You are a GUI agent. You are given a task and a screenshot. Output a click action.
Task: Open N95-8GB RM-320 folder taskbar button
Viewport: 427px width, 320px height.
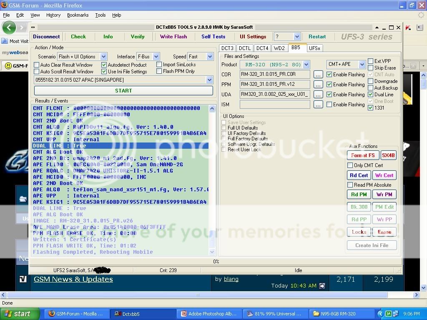pyautogui.click(x=341, y=314)
